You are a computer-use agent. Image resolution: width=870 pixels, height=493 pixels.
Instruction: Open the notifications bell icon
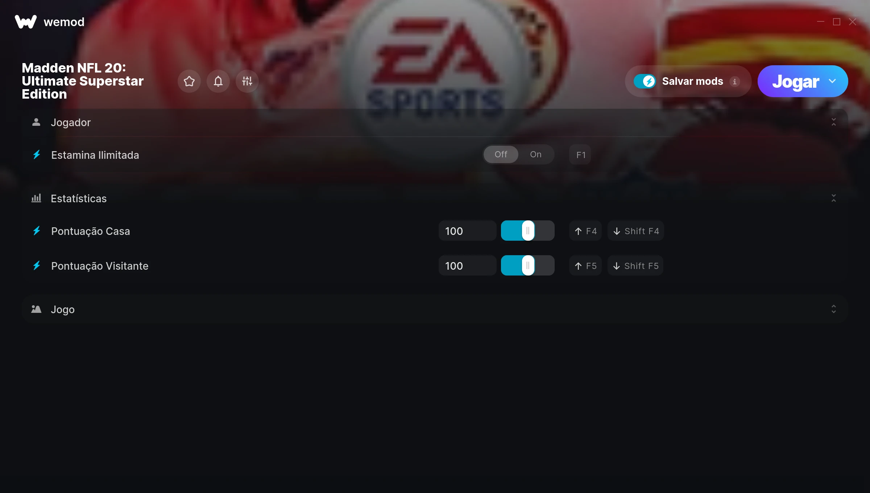click(218, 81)
